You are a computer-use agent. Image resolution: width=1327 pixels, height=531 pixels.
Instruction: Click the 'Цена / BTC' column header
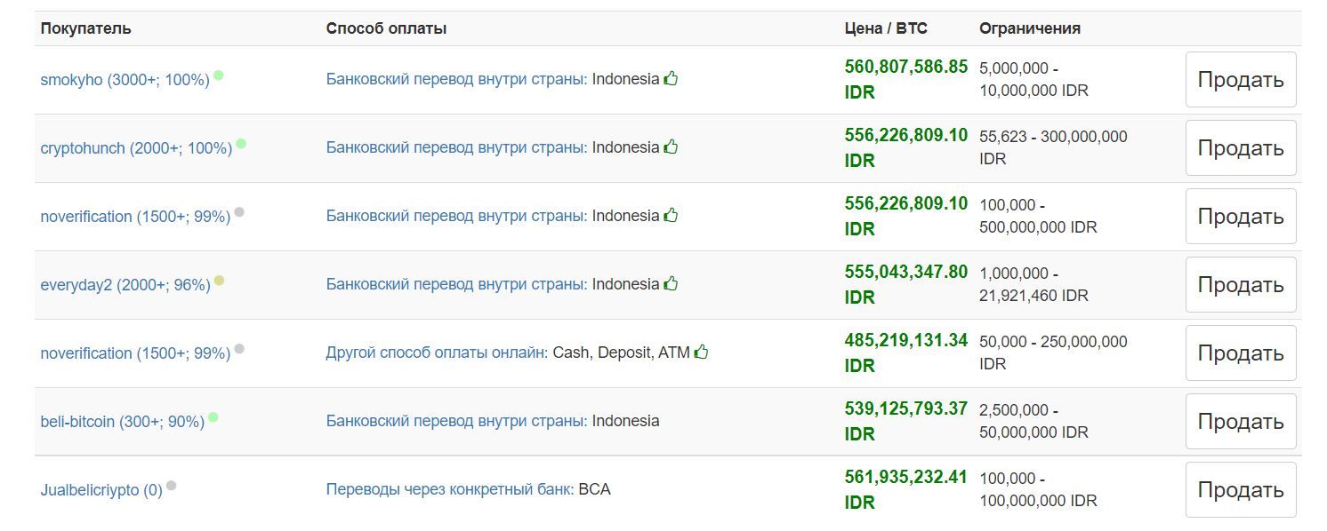click(x=886, y=28)
